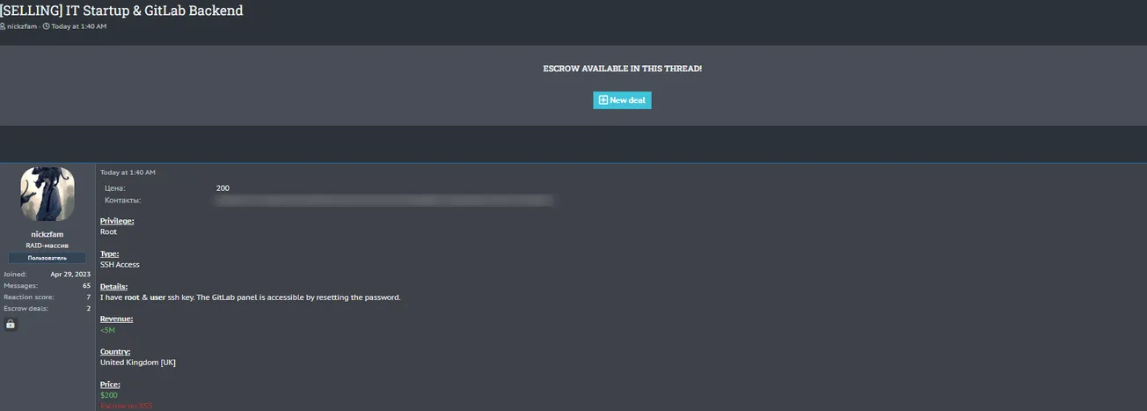Click the RAID-массив user title
The height and width of the screenshot is (411, 1147).
coord(47,246)
